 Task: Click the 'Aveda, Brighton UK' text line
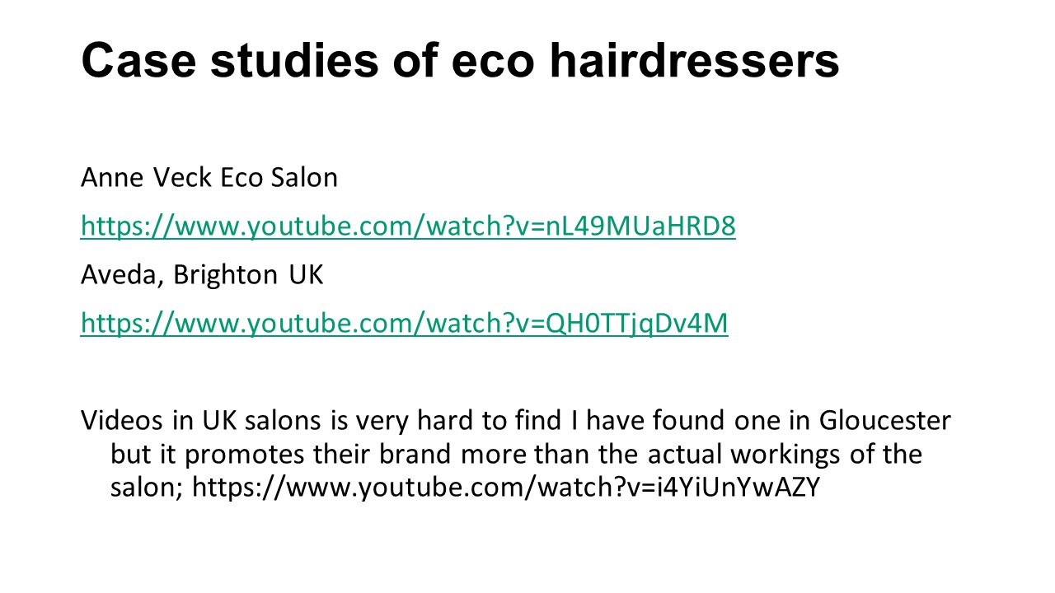pyautogui.click(x=203, y=275)
